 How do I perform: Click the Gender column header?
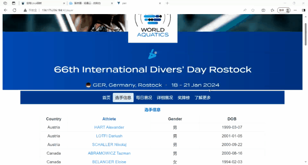[x=175, y=119]
